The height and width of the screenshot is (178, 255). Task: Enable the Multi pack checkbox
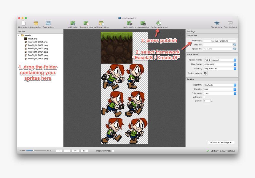(x=204, y=97)
